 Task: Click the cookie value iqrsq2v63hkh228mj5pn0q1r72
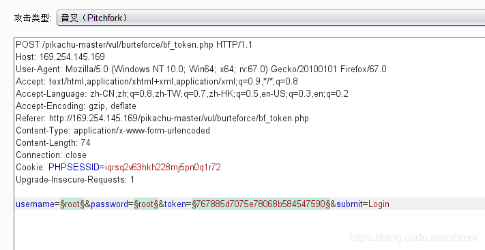pyautogui.click(x=163, y=167)
